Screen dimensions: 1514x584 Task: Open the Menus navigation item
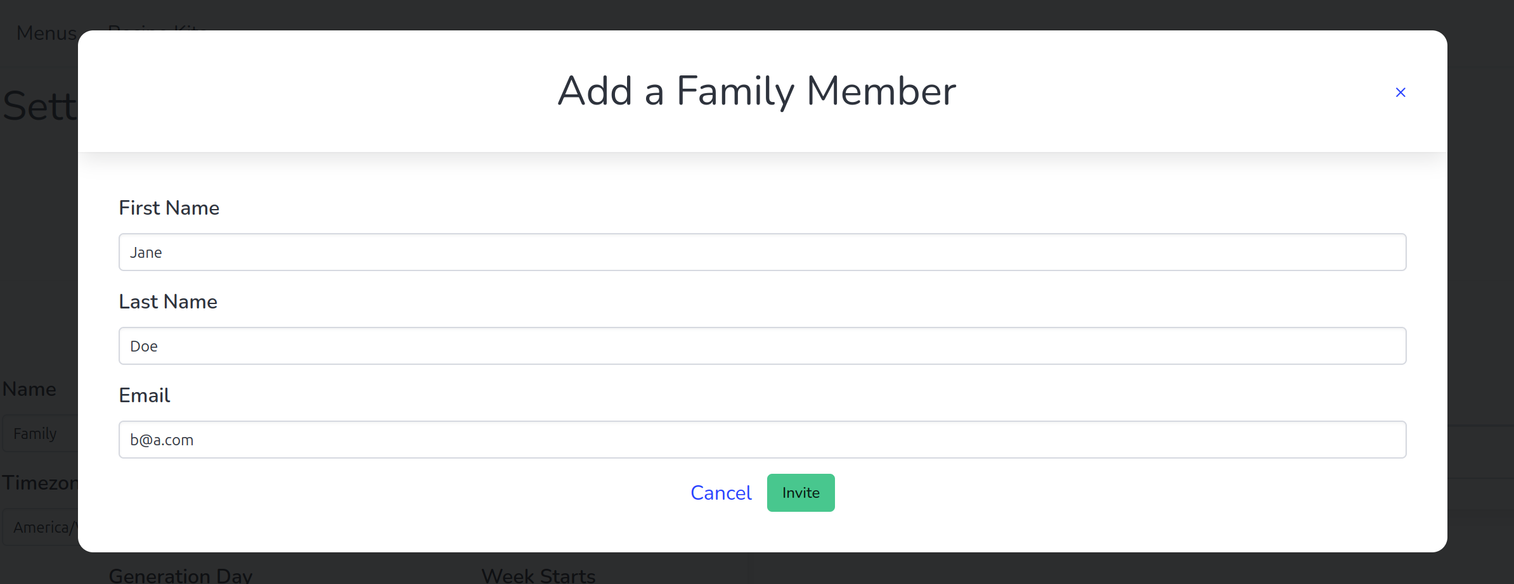tap(46, 33)
